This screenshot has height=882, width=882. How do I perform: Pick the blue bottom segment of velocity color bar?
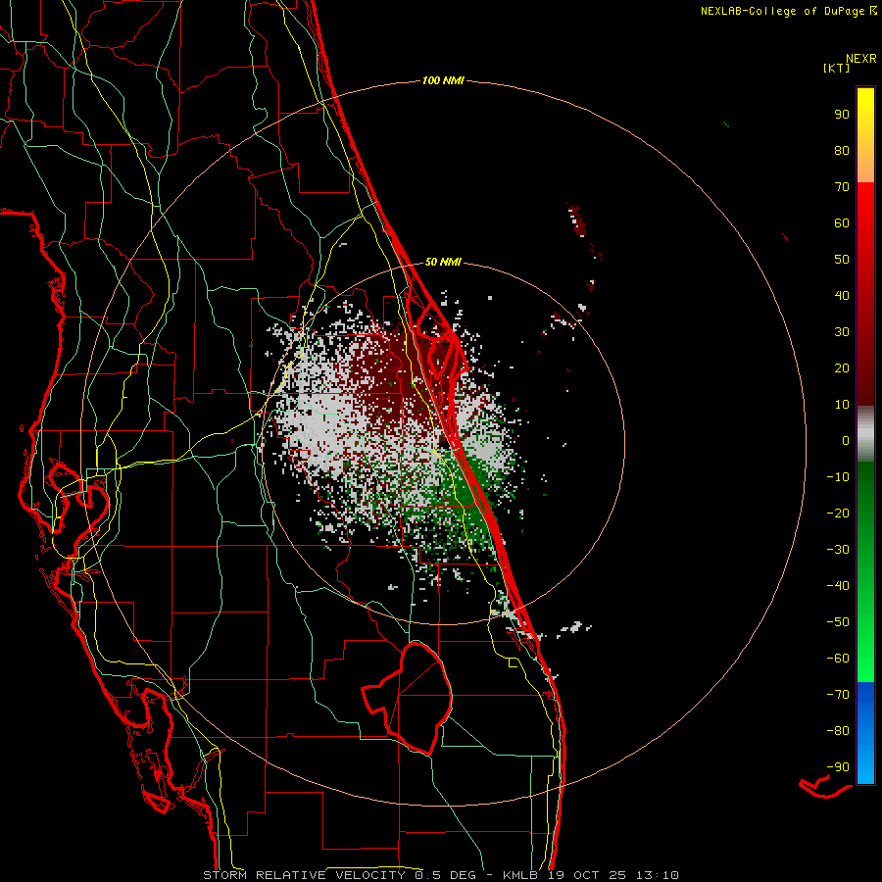click(x=865, y=733)
